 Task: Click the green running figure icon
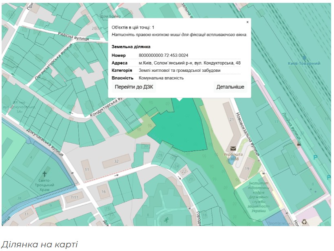(x=166, y=220)
